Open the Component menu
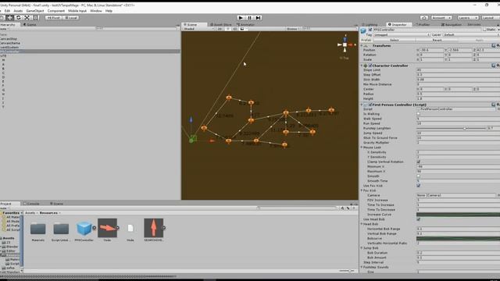 (56, 11)
